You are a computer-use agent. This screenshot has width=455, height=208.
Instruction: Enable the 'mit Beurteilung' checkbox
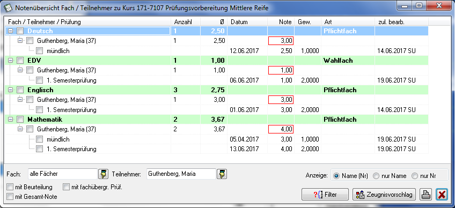[x=10, y=187]
